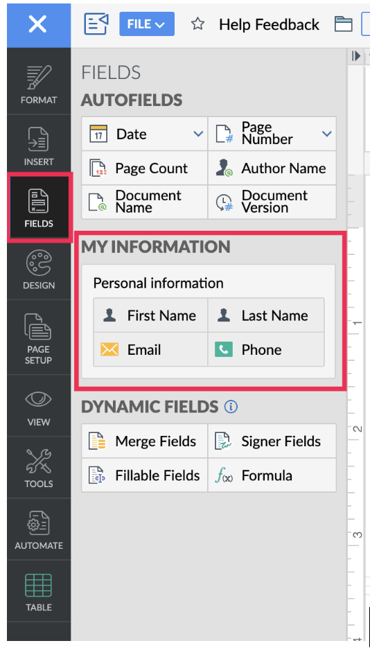Insert the Email personal information field
The image size is (370, 650).
click(x=150, y=349)
